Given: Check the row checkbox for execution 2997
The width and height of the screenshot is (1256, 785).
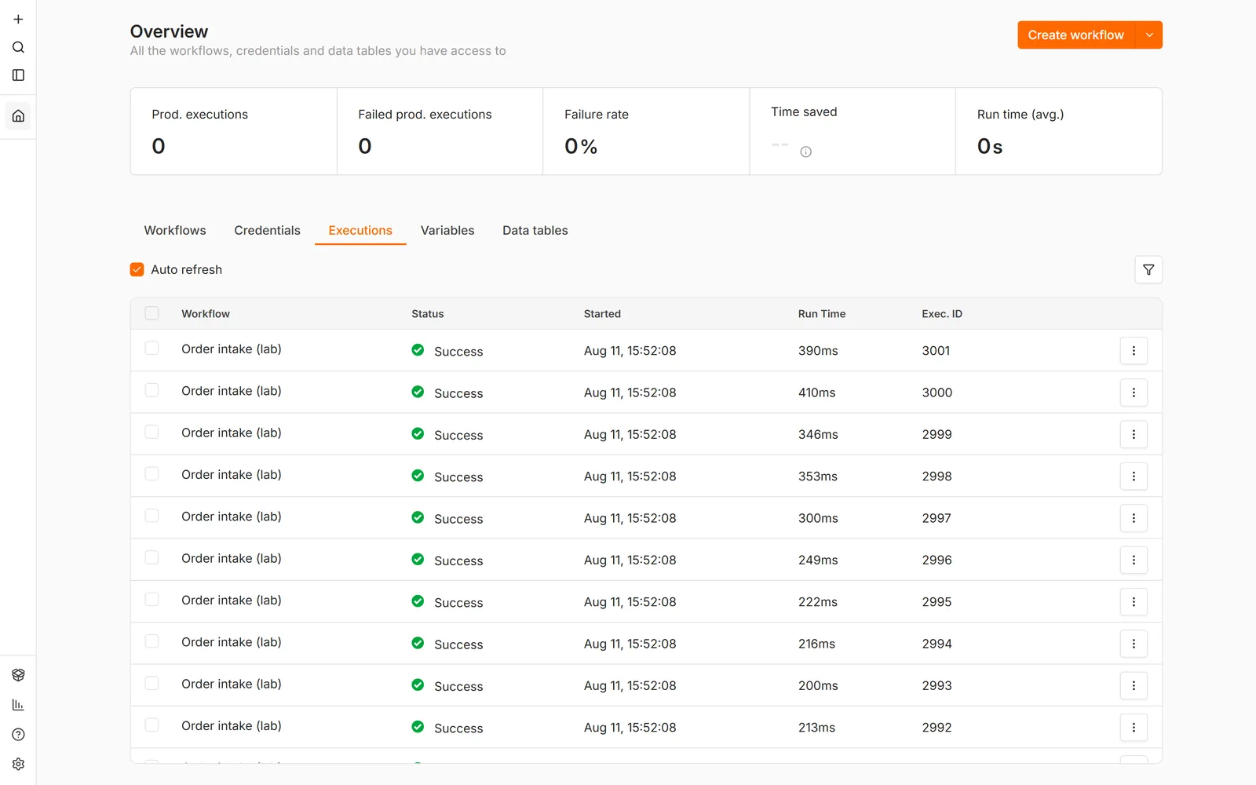Looking at the screenshot, I should [x=152, y=516].
